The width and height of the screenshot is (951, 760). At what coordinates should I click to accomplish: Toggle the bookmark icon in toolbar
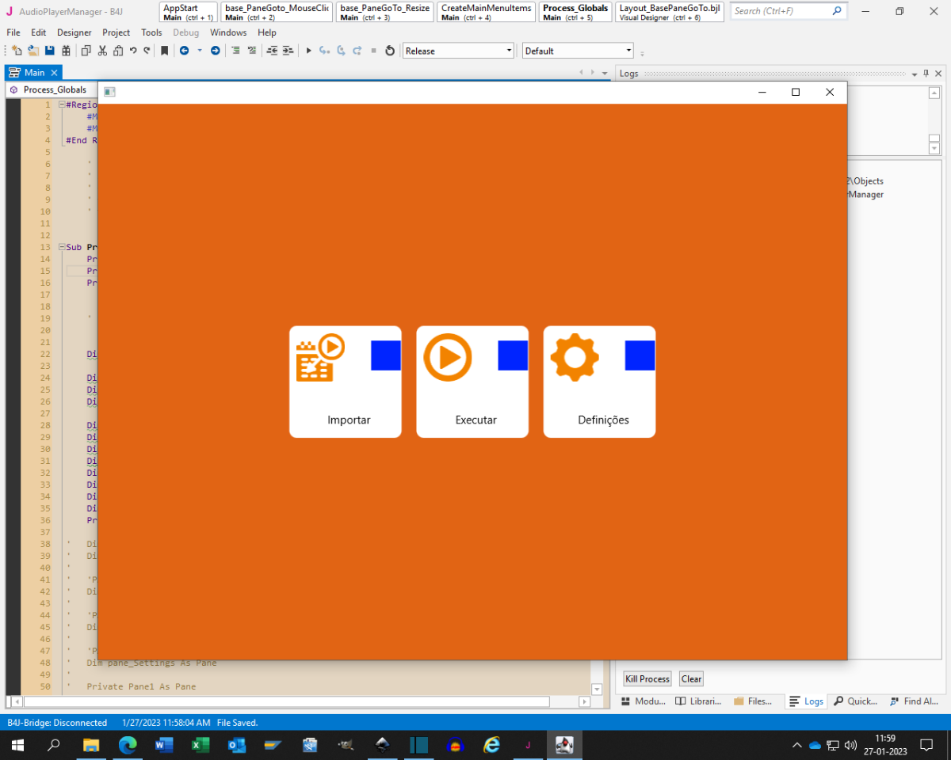pyautogui.click(x=165, y=51)
